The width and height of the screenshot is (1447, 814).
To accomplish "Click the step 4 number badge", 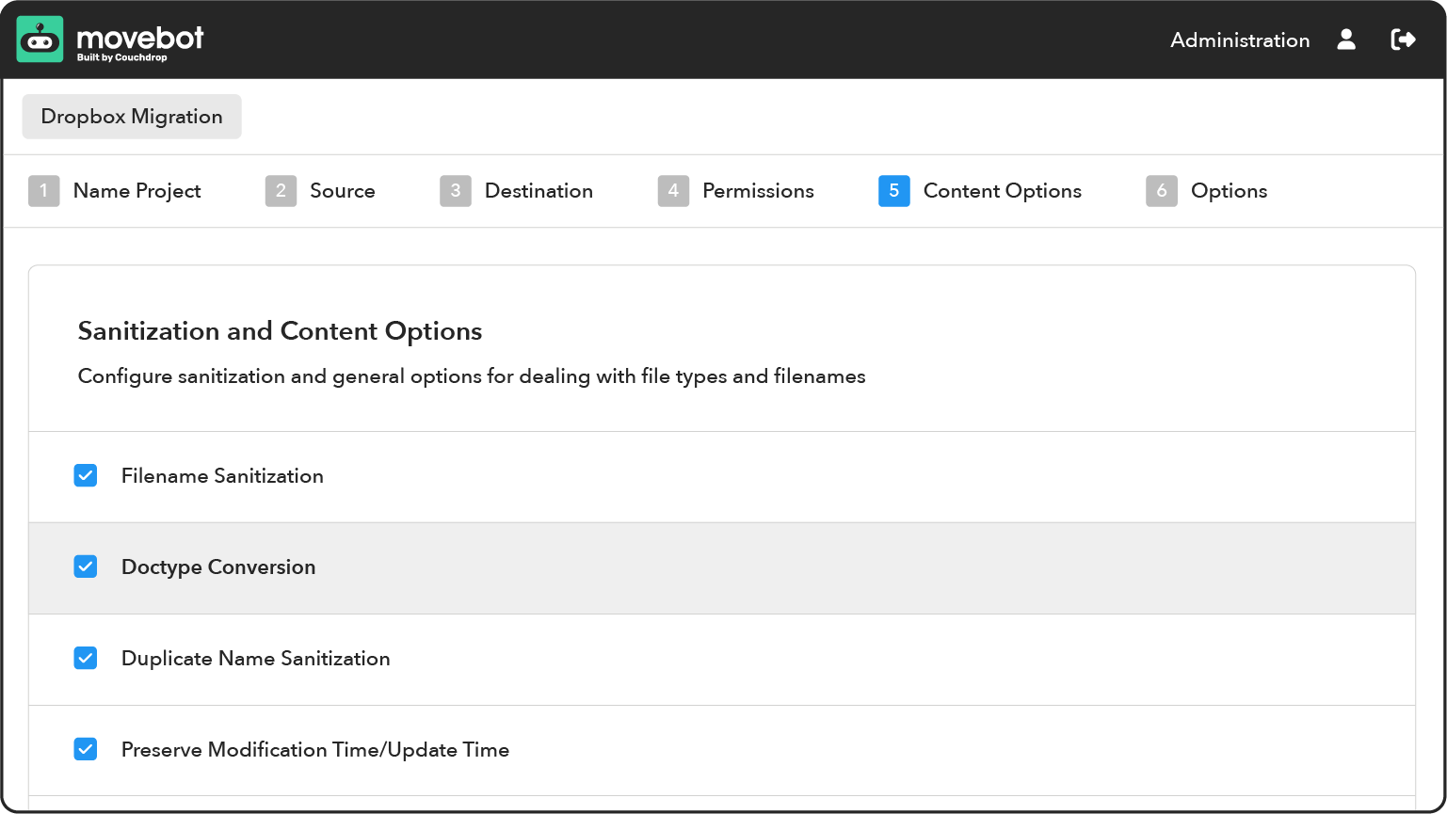I will [673, 191].
